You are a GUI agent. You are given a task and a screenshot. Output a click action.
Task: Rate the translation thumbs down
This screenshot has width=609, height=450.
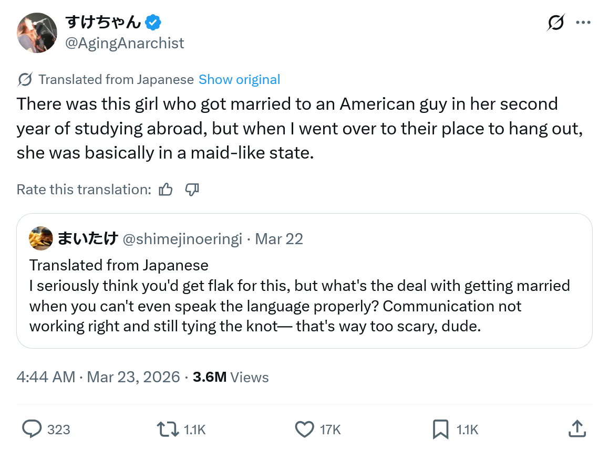pyautogui.click(x=192, y=190)
